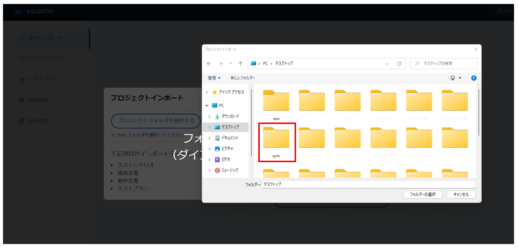Click the forward navigation arrow
This screenshot has width=519, height=247.
tap(220, 64)
